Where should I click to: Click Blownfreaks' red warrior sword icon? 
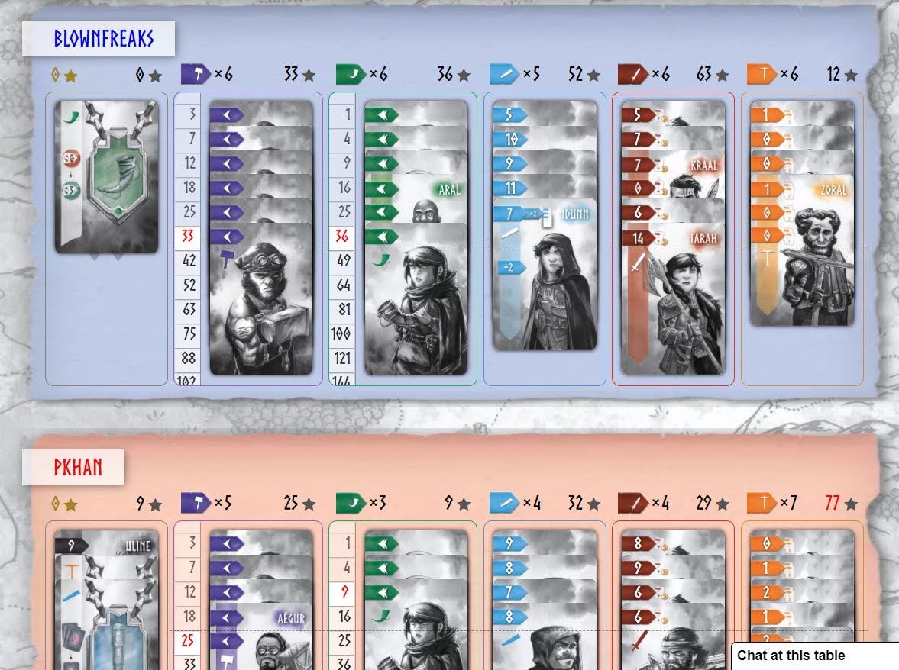coord(632,74)
